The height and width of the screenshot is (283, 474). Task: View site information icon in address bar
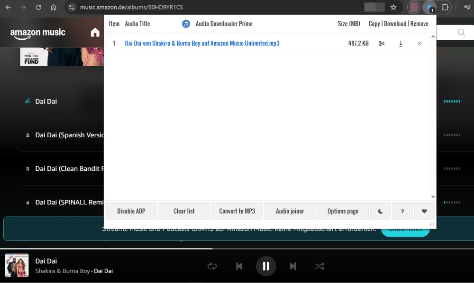tap(72, 7)
